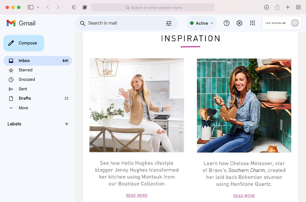The height and width of the screenshot is (202, 306).
Task: Open the privacy shield icon
Action: pos(74,7)
